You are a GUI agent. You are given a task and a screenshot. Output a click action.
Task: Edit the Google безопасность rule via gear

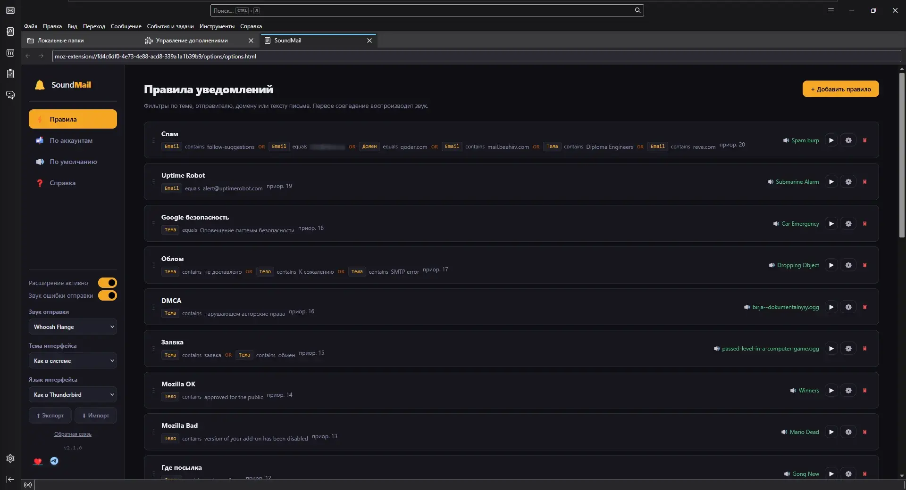coord(848,224)
